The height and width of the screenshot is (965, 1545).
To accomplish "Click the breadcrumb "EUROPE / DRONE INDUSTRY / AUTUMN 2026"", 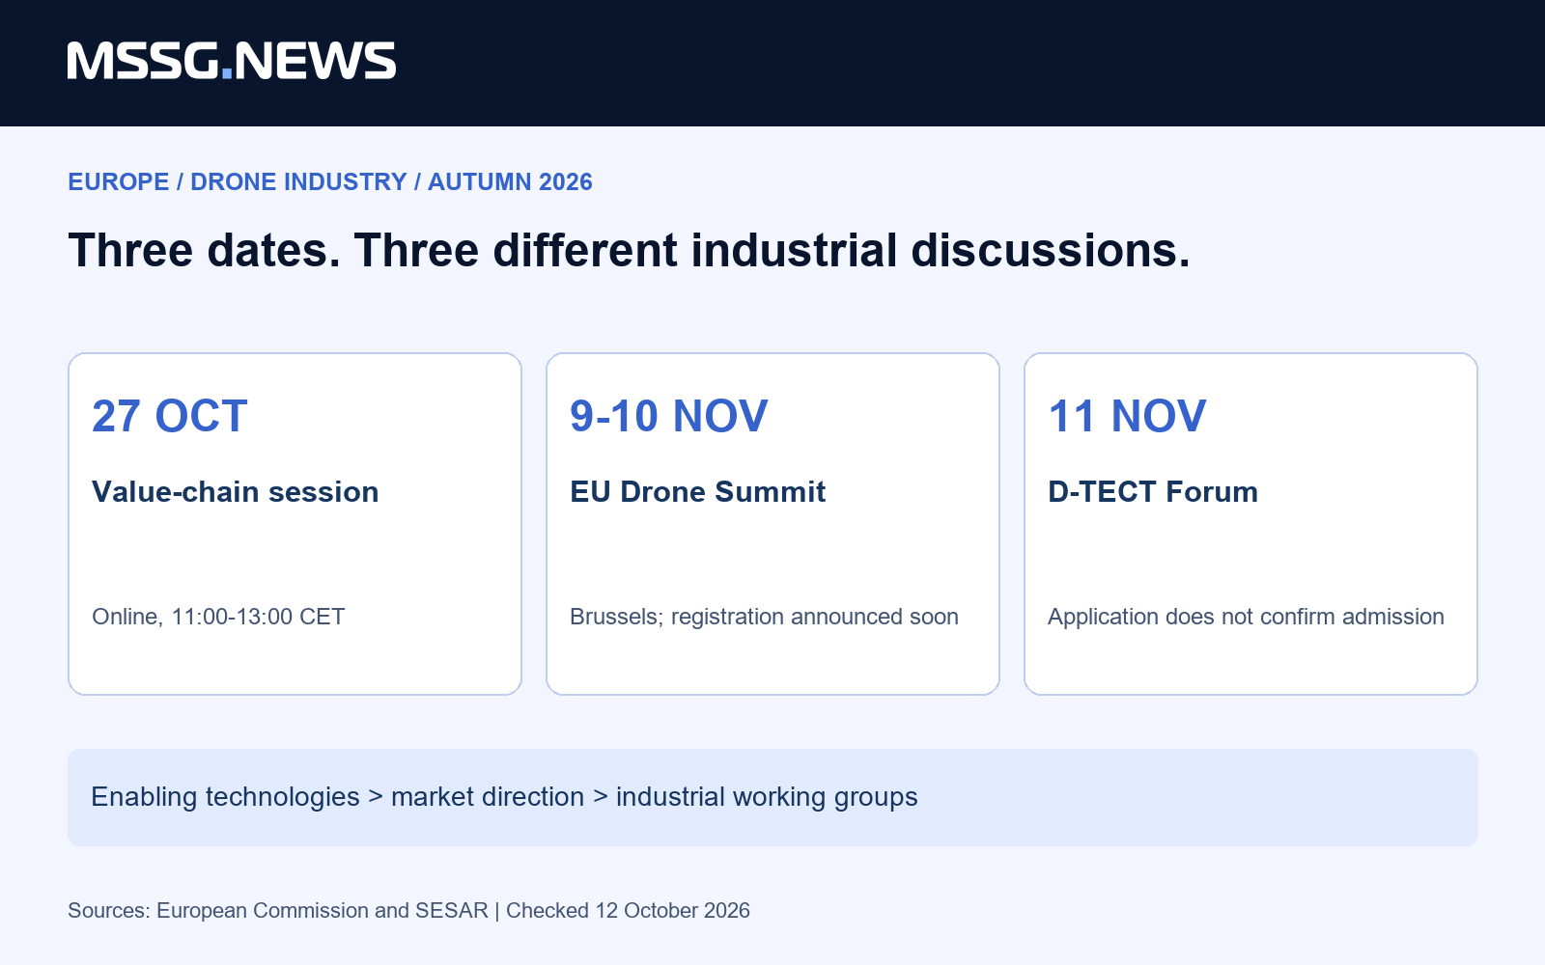I will pyautogui.click(x=330, y=181).
